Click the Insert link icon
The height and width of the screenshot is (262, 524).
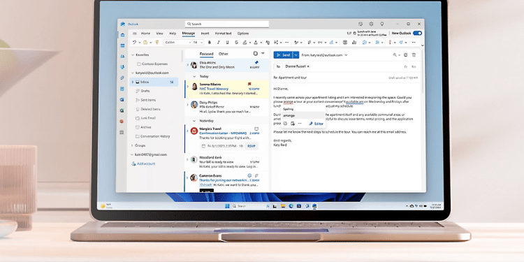(320, 43)
